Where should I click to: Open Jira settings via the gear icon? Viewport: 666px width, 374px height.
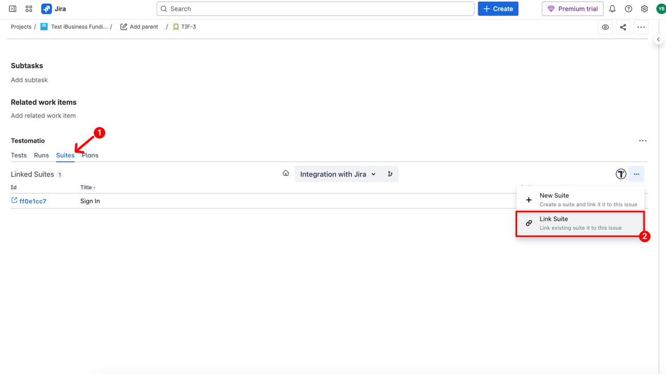pyautogui.click(x=644, y=9)
